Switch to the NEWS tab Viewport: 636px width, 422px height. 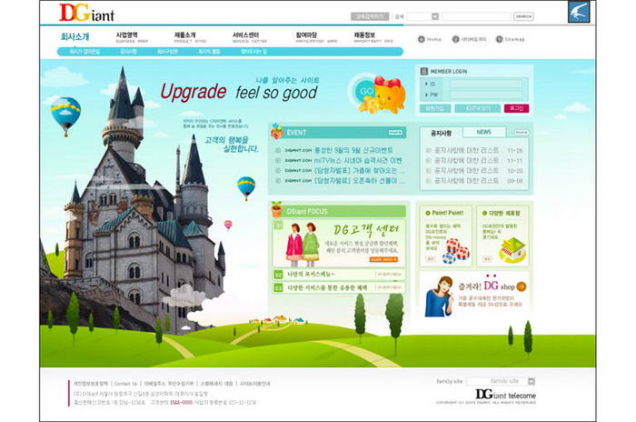point(484,132)
